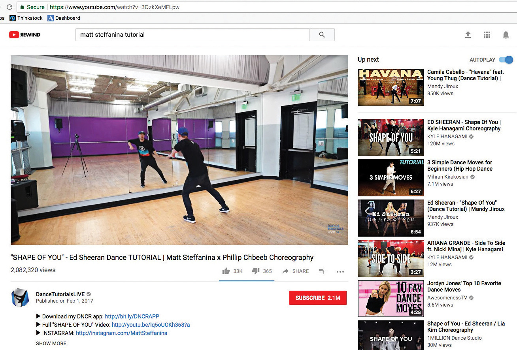517x350 pixels.
Task: Click the 2,082,320 views count
Action: coord(33,270)
